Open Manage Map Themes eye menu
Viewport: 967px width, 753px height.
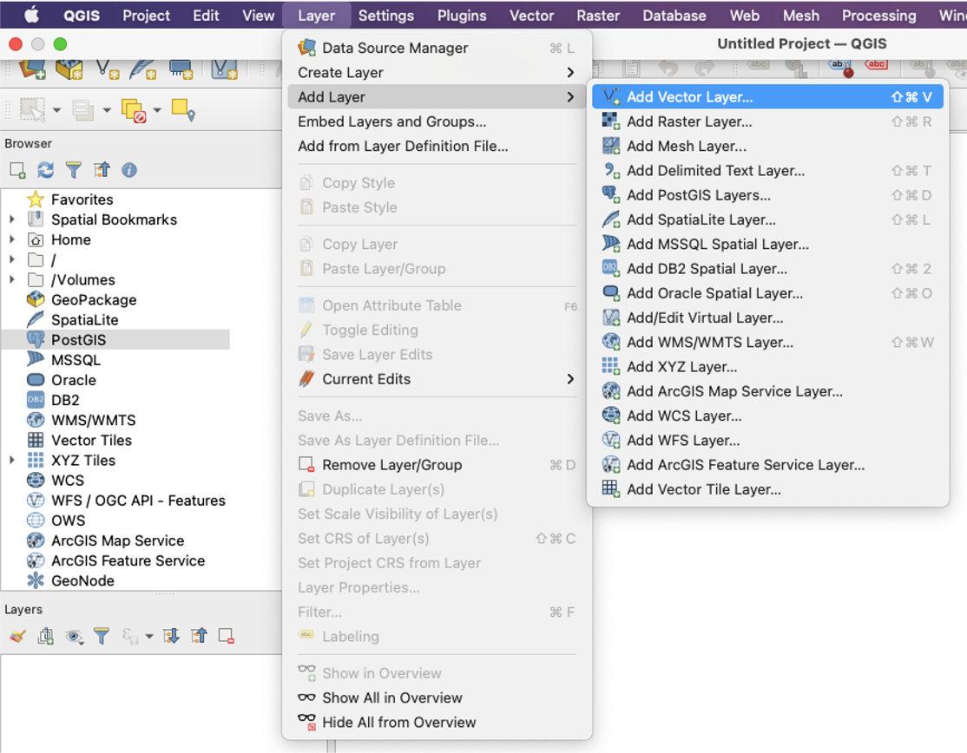pyautogui.click(x=75, y=637)
